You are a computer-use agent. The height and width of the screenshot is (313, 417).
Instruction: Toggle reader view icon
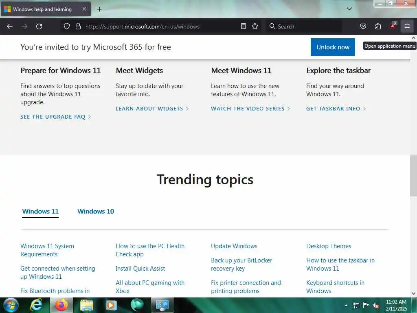tap(244, 26)
